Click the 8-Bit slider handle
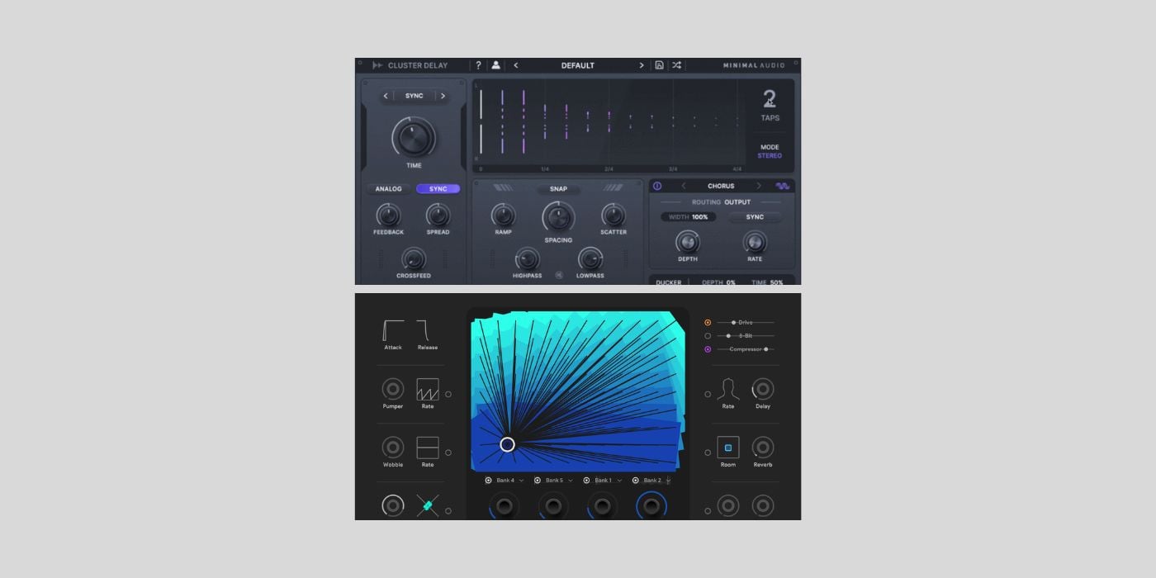Viewport: 1156px width, 578px height. [x=728, y=336]
